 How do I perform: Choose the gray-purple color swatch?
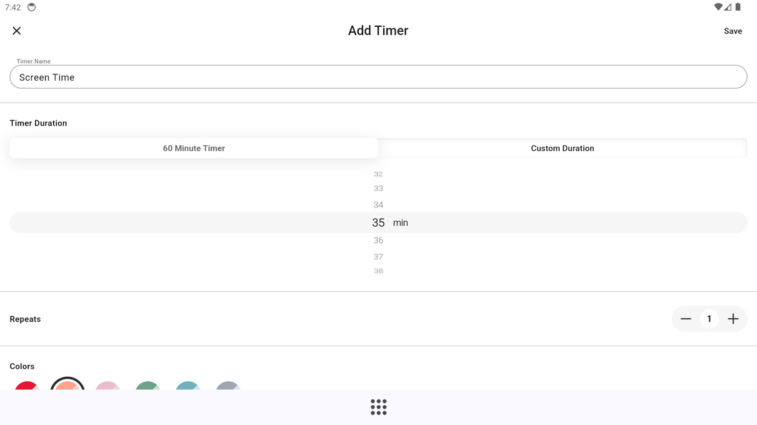pyautogui.click(x=228, y=385)
